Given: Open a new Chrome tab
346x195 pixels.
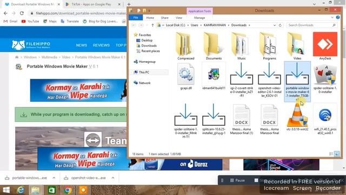Looking at the screenshot, I should click(x=129, y=4).
